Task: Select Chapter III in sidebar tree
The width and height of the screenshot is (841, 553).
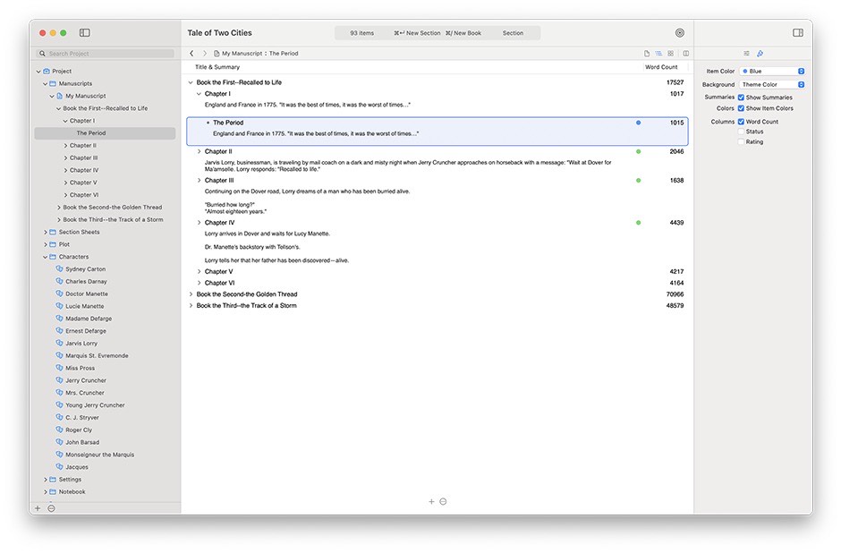Action: [84, 157]
